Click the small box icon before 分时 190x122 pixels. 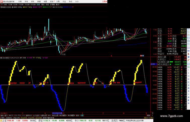tap(2, 5)
